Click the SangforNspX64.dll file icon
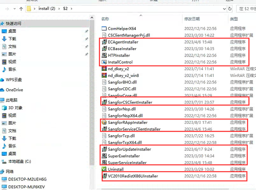Viewport: 256px width, 191px height. coord(104,116)
